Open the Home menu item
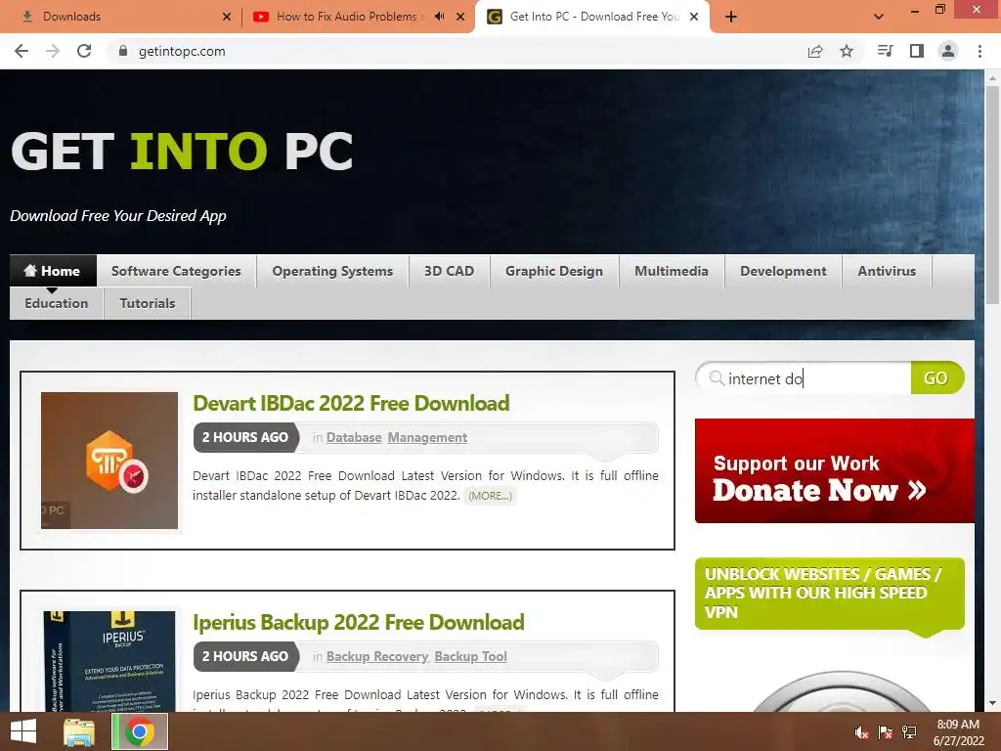 tap(53, 271)
